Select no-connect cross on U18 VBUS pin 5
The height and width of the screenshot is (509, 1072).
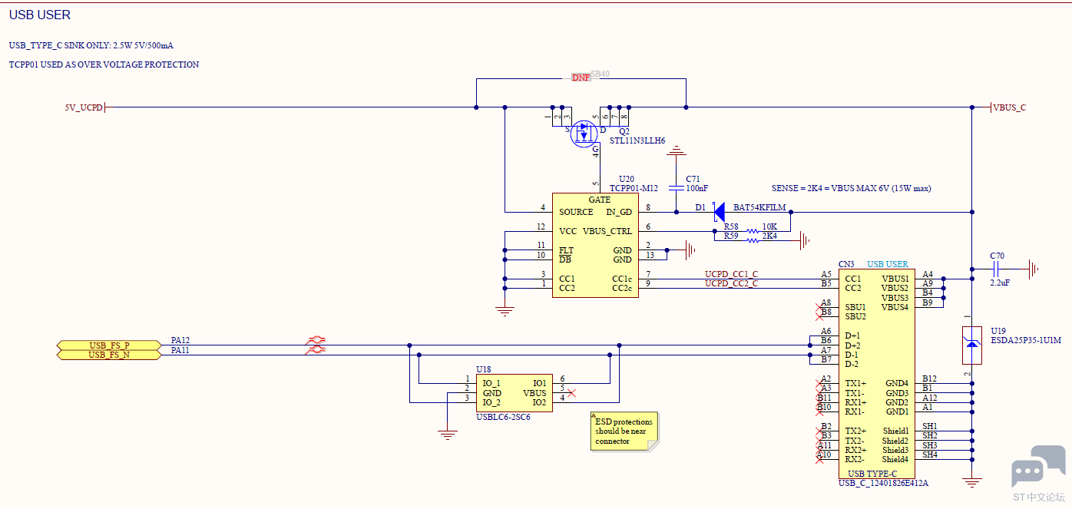[x=571, y=393]
